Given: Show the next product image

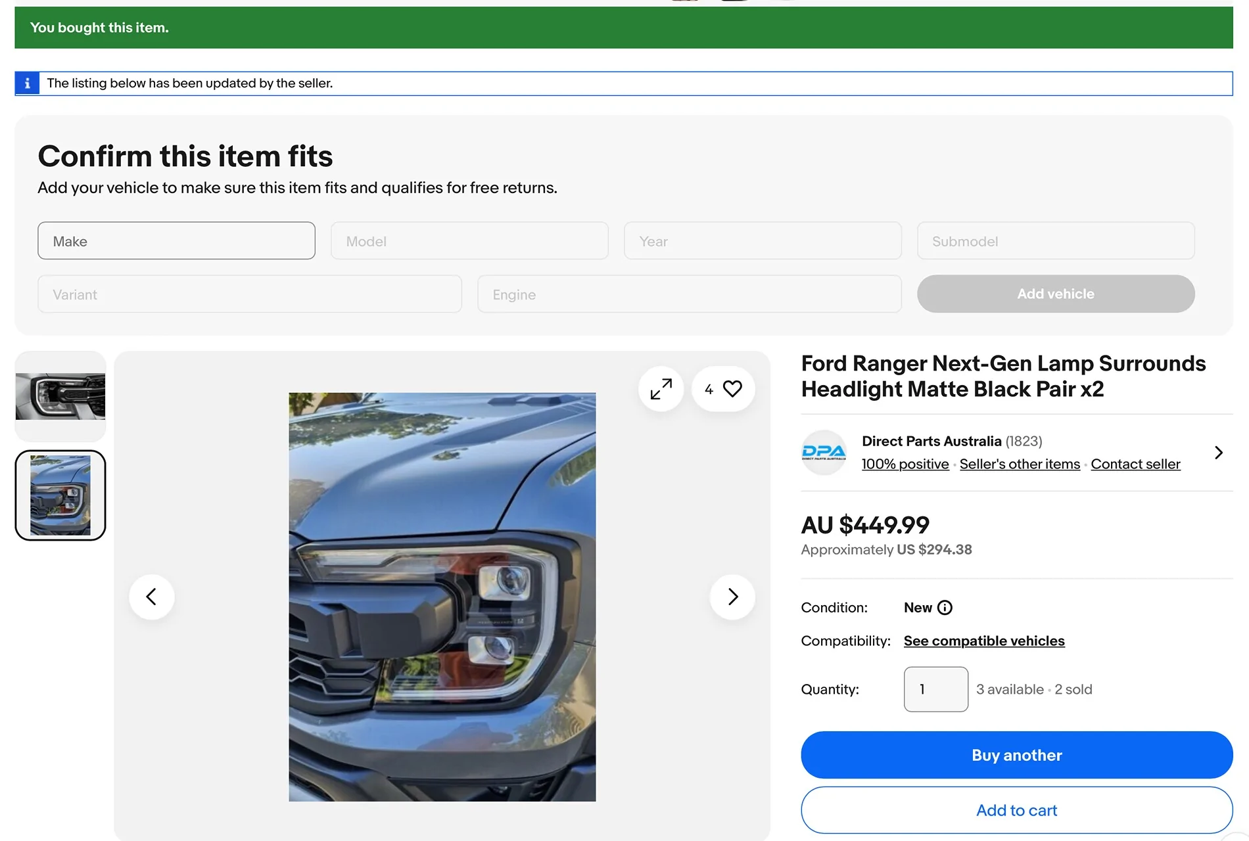Looking at the screenshot, I should tap(732, 597).
